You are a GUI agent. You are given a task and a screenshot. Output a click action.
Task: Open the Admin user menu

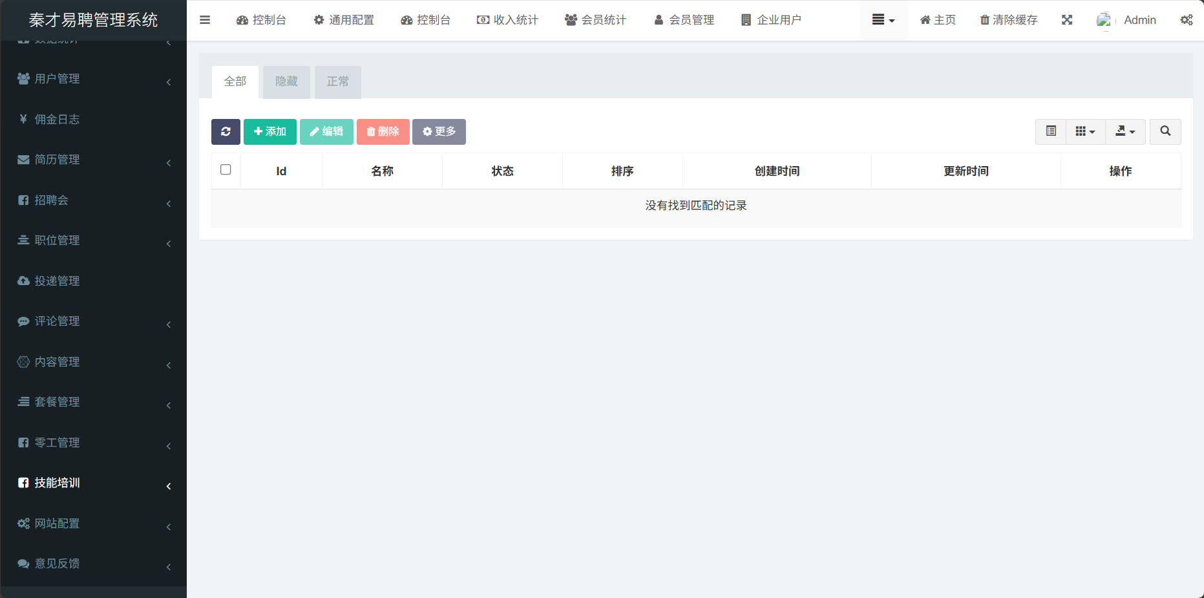click(x=1126, y=20)
